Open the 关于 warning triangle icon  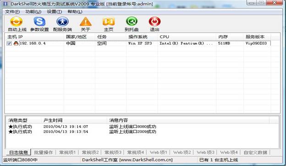coord(85,22)
